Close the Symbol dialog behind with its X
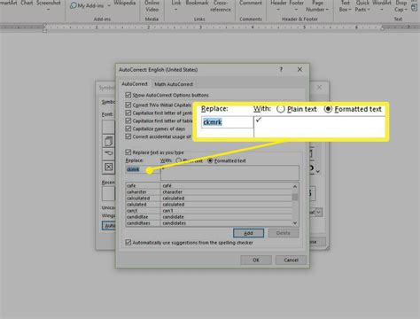The height and width of the screenshot is (319, 420). [x=319, y=88]
